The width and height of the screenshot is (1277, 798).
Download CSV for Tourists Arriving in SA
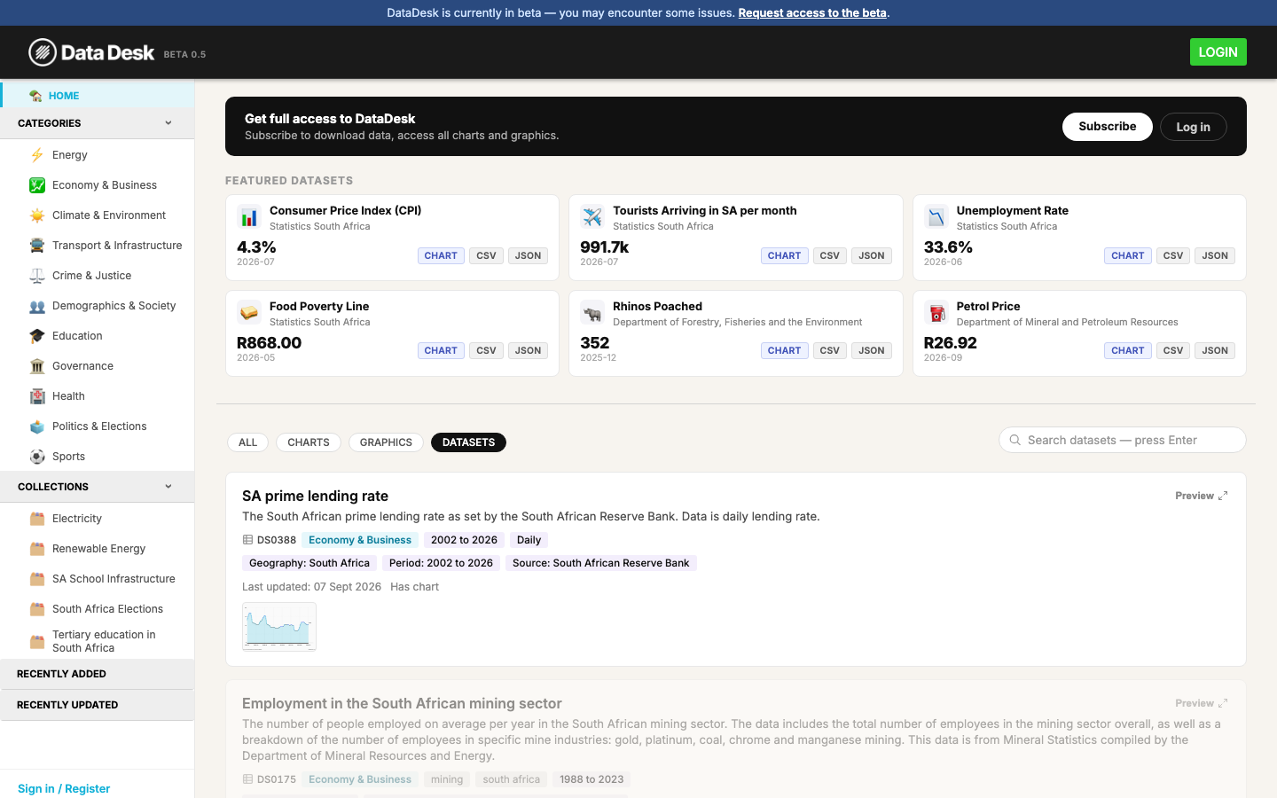pyautogui.click(x=829, y=255)
